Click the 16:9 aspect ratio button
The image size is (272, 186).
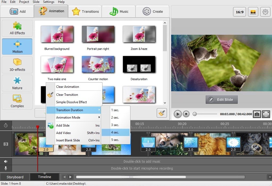click(x=240, y=12)
